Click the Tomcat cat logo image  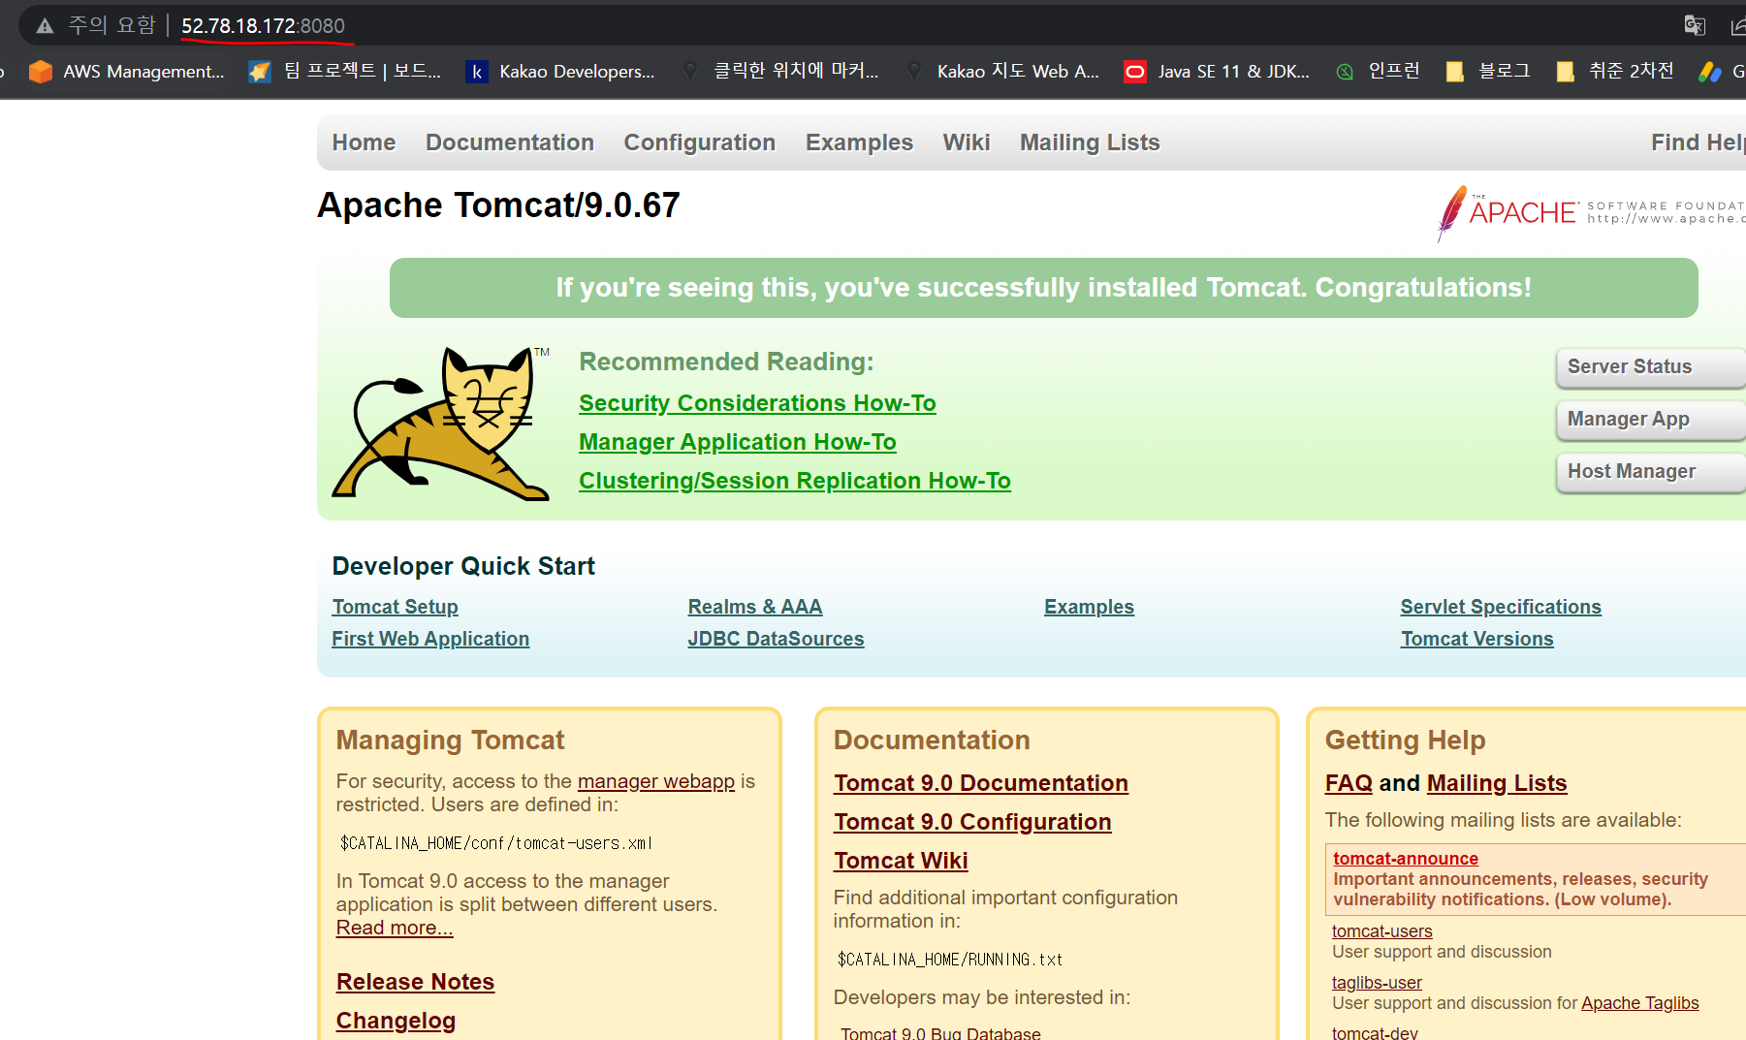coord(441,424)
